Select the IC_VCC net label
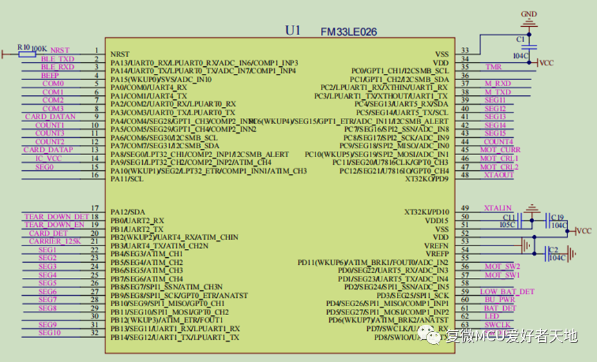 coord(48,158)
